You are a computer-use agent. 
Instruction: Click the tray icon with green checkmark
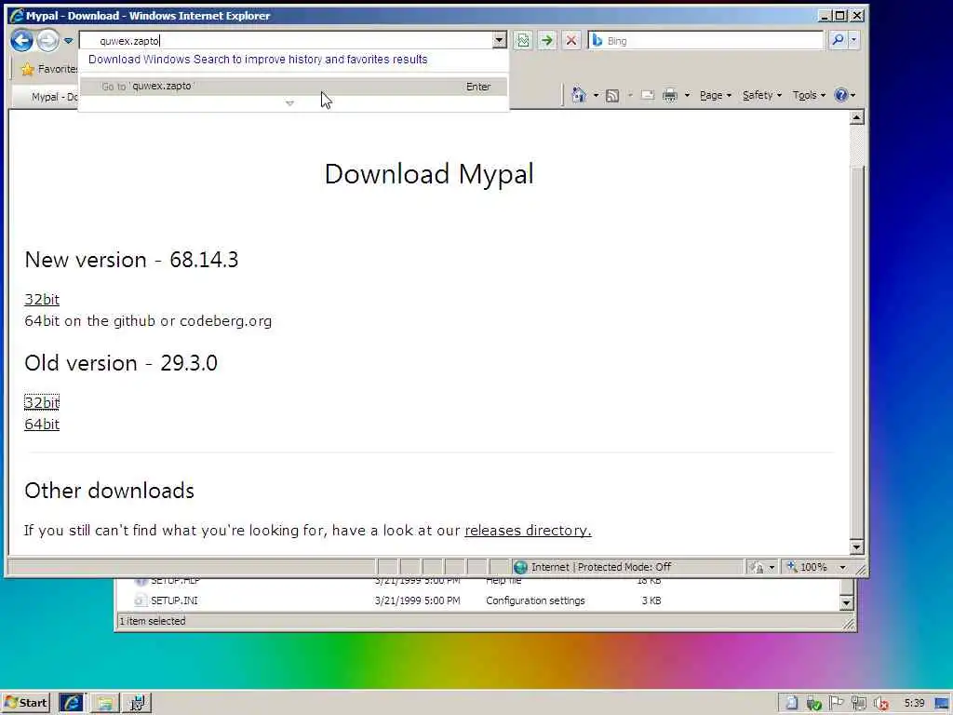(813, 704)
